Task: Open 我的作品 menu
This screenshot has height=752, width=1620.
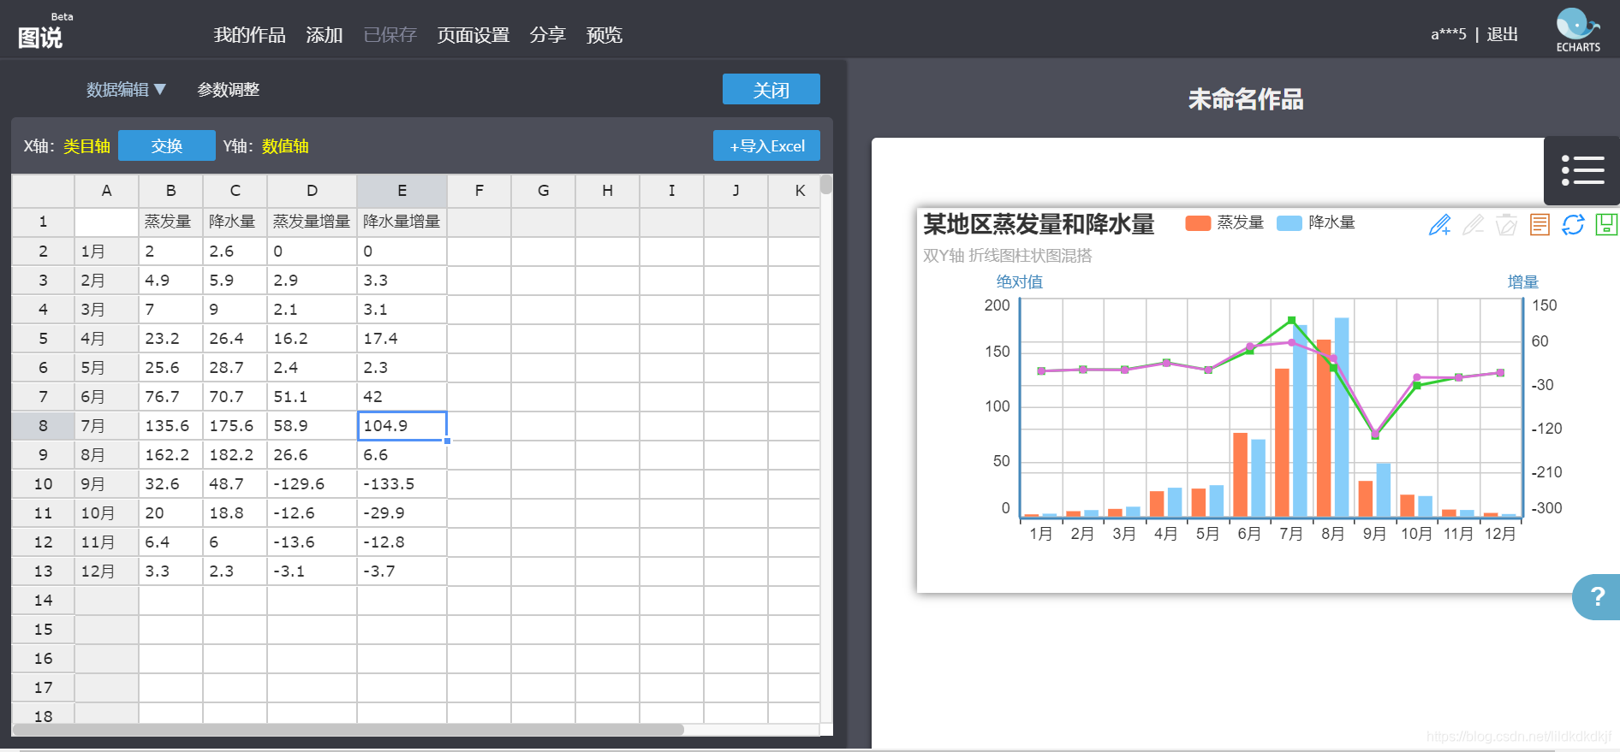Action: pos(250,35)
